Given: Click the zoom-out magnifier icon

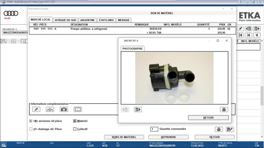Looking at the screenshot, I should (x=9, y=41).
